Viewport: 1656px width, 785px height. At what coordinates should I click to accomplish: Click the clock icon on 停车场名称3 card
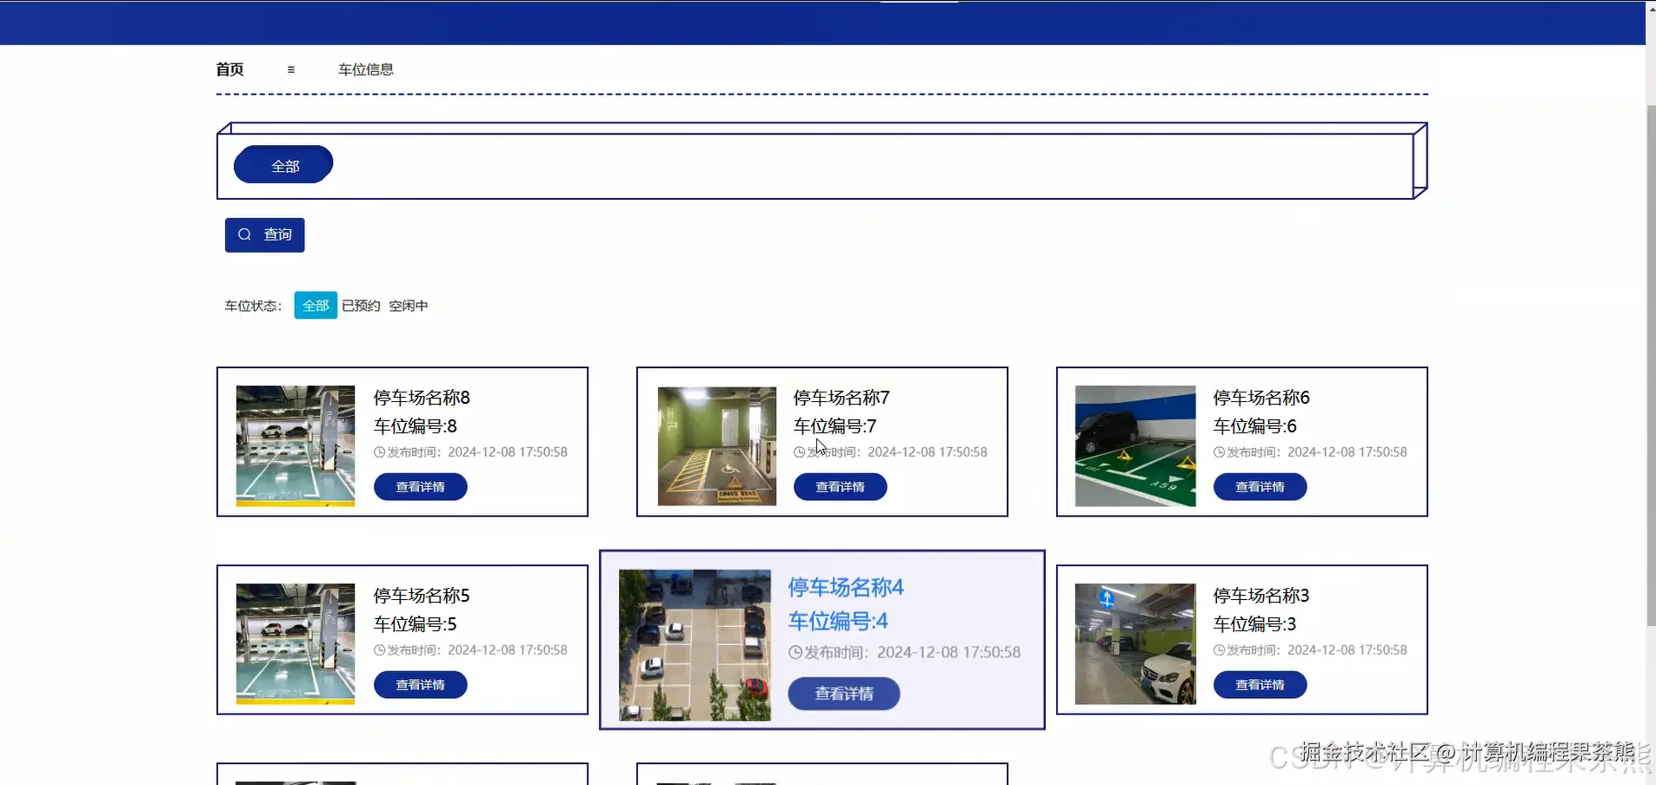(x=1220, y=650)
